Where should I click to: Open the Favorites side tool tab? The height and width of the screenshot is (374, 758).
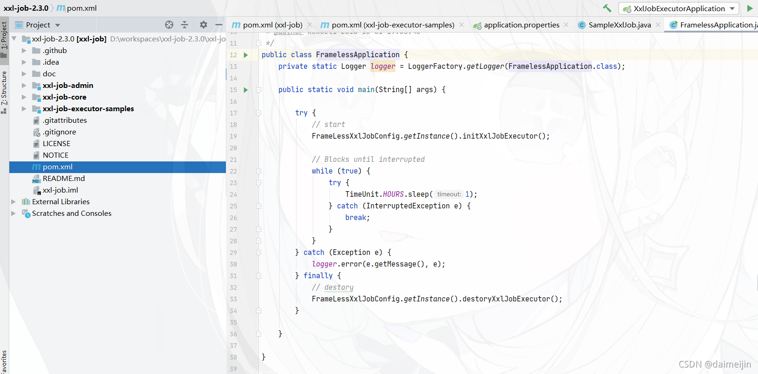4,362
